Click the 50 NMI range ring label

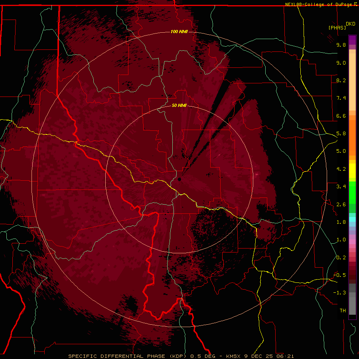(x=179, y=105)
